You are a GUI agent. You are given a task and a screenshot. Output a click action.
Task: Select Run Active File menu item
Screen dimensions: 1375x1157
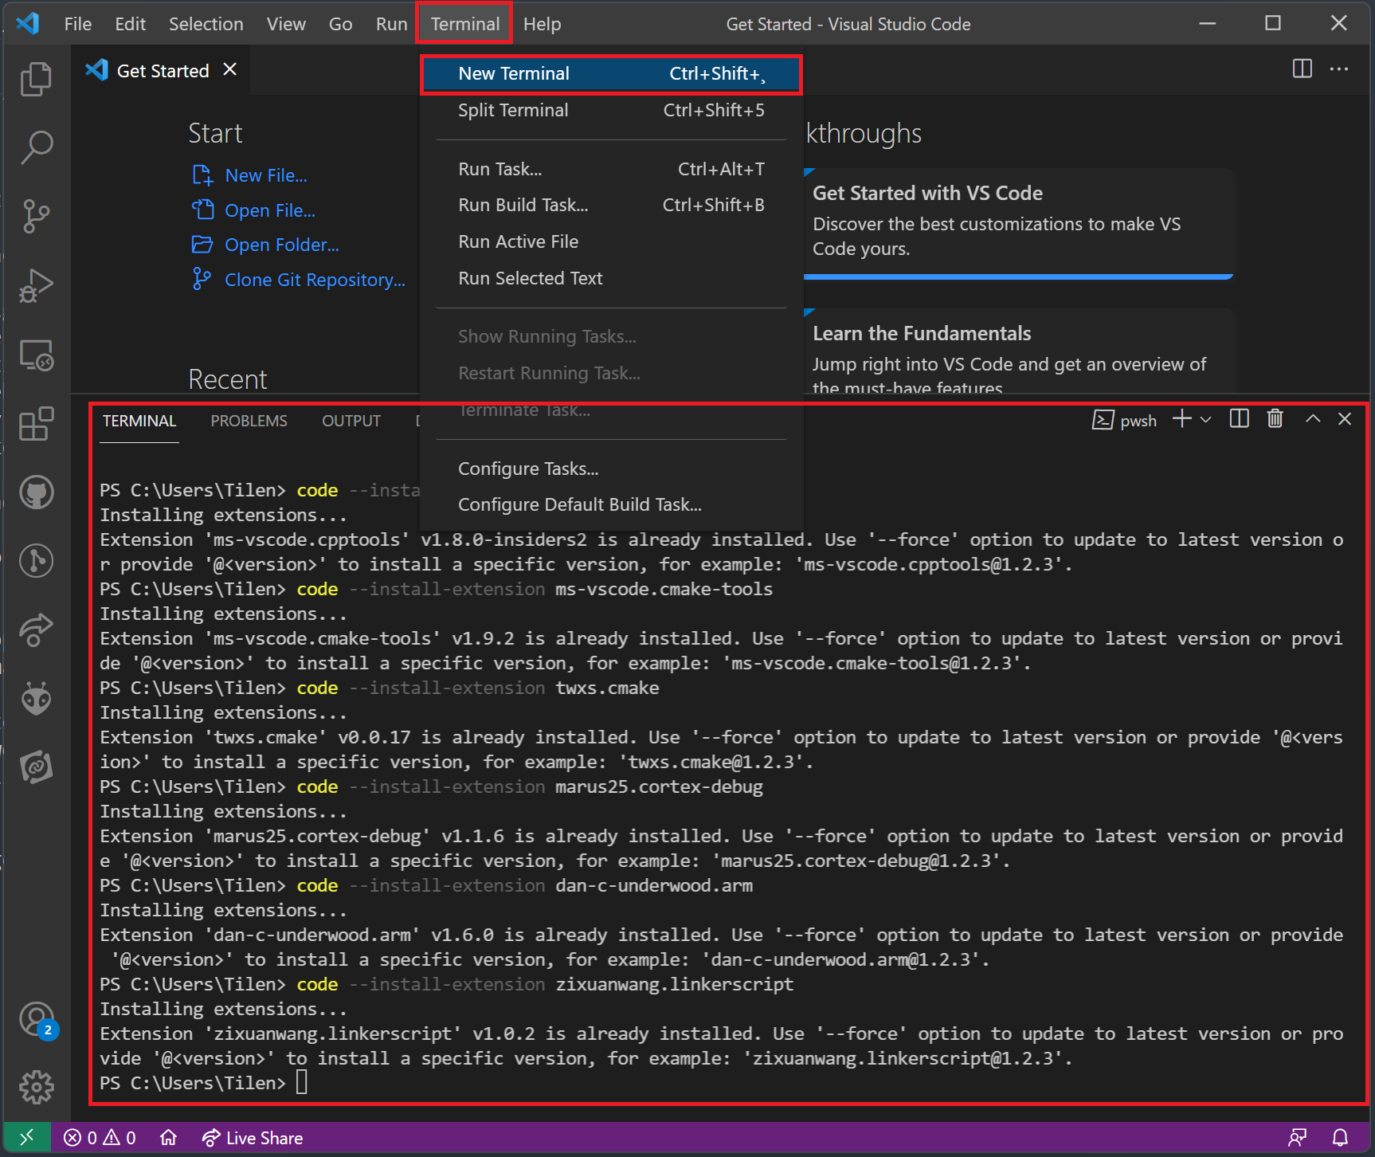[611, 242]
